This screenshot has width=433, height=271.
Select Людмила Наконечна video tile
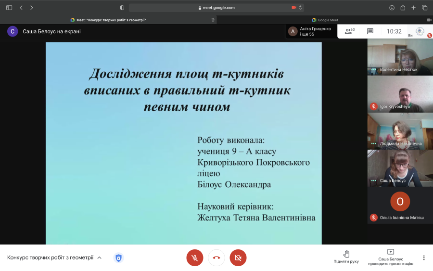tap(400, 131)
